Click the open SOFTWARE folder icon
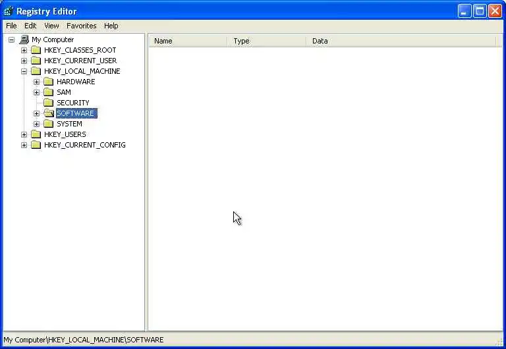The height and width of the screenshot is (349, 506). tap(49, 113)
